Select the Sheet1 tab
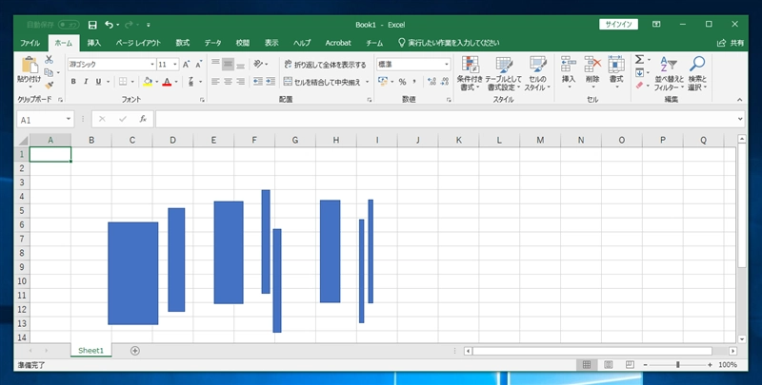This screenshot has width=762, height=385. pos(90,350)
